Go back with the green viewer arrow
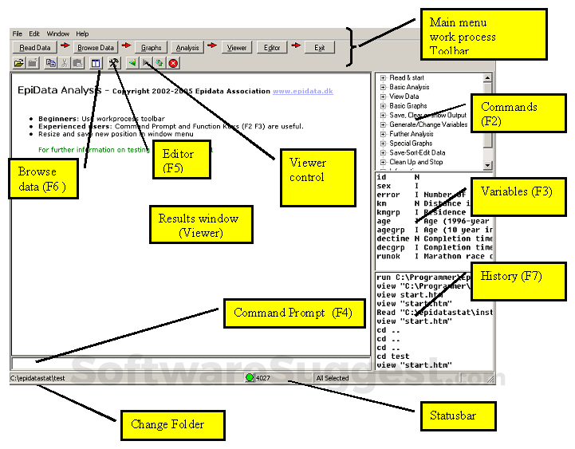The height and width of the screenshot is (449, 575). pos(132,63)
